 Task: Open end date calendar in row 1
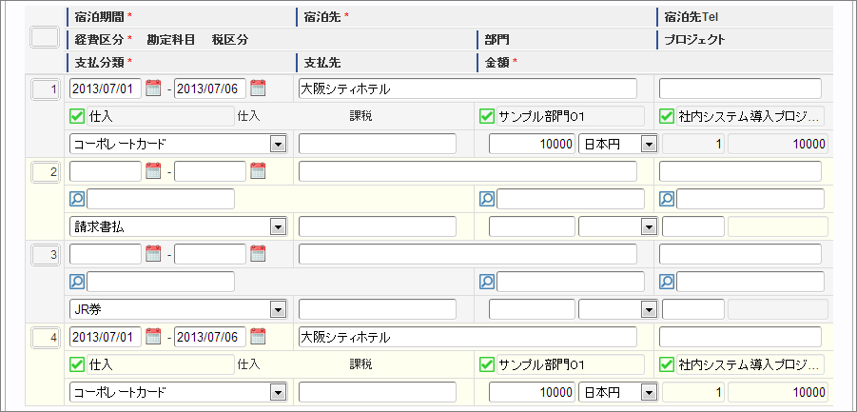[258, 88]
